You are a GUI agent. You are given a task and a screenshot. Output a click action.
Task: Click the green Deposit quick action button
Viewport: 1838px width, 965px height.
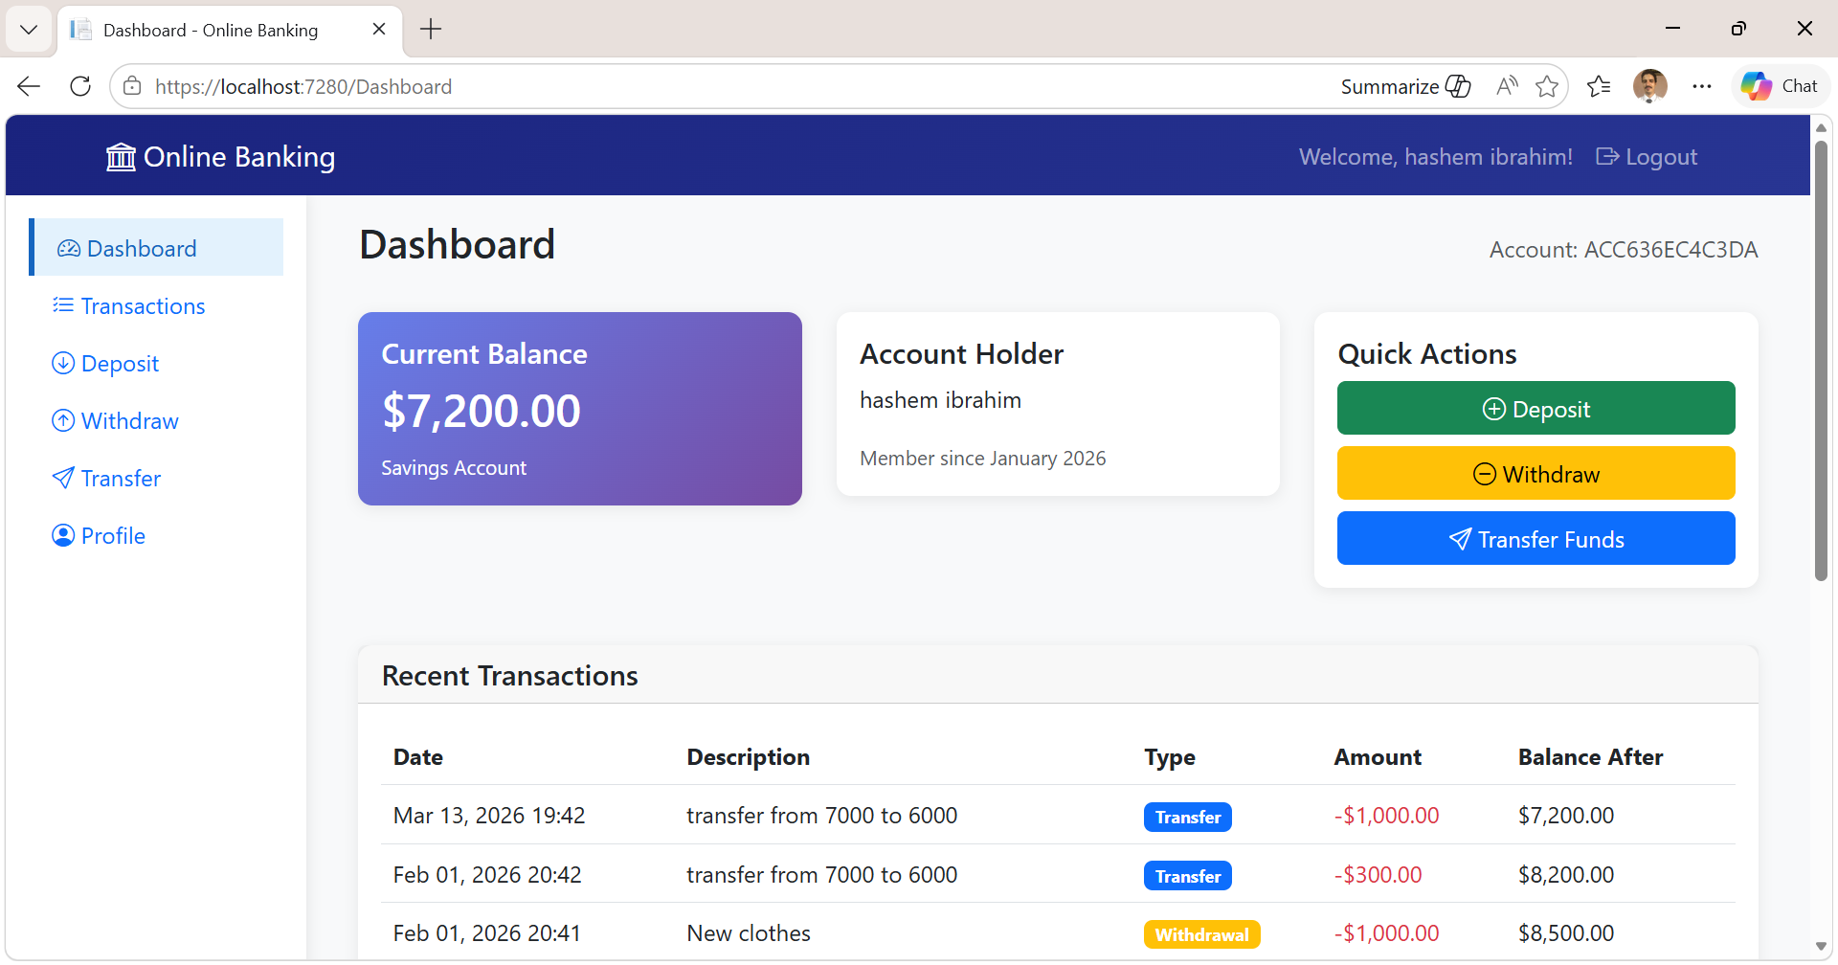point(1535,409)
